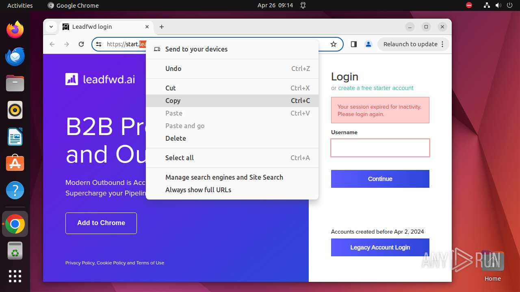Open the Activities overview
The height and width of the screenshot is (292, 520).
click(20, 5)
